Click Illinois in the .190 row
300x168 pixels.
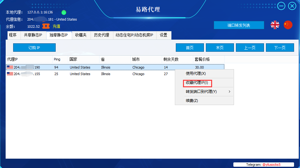pyautogui.click(x=106, y=67)
